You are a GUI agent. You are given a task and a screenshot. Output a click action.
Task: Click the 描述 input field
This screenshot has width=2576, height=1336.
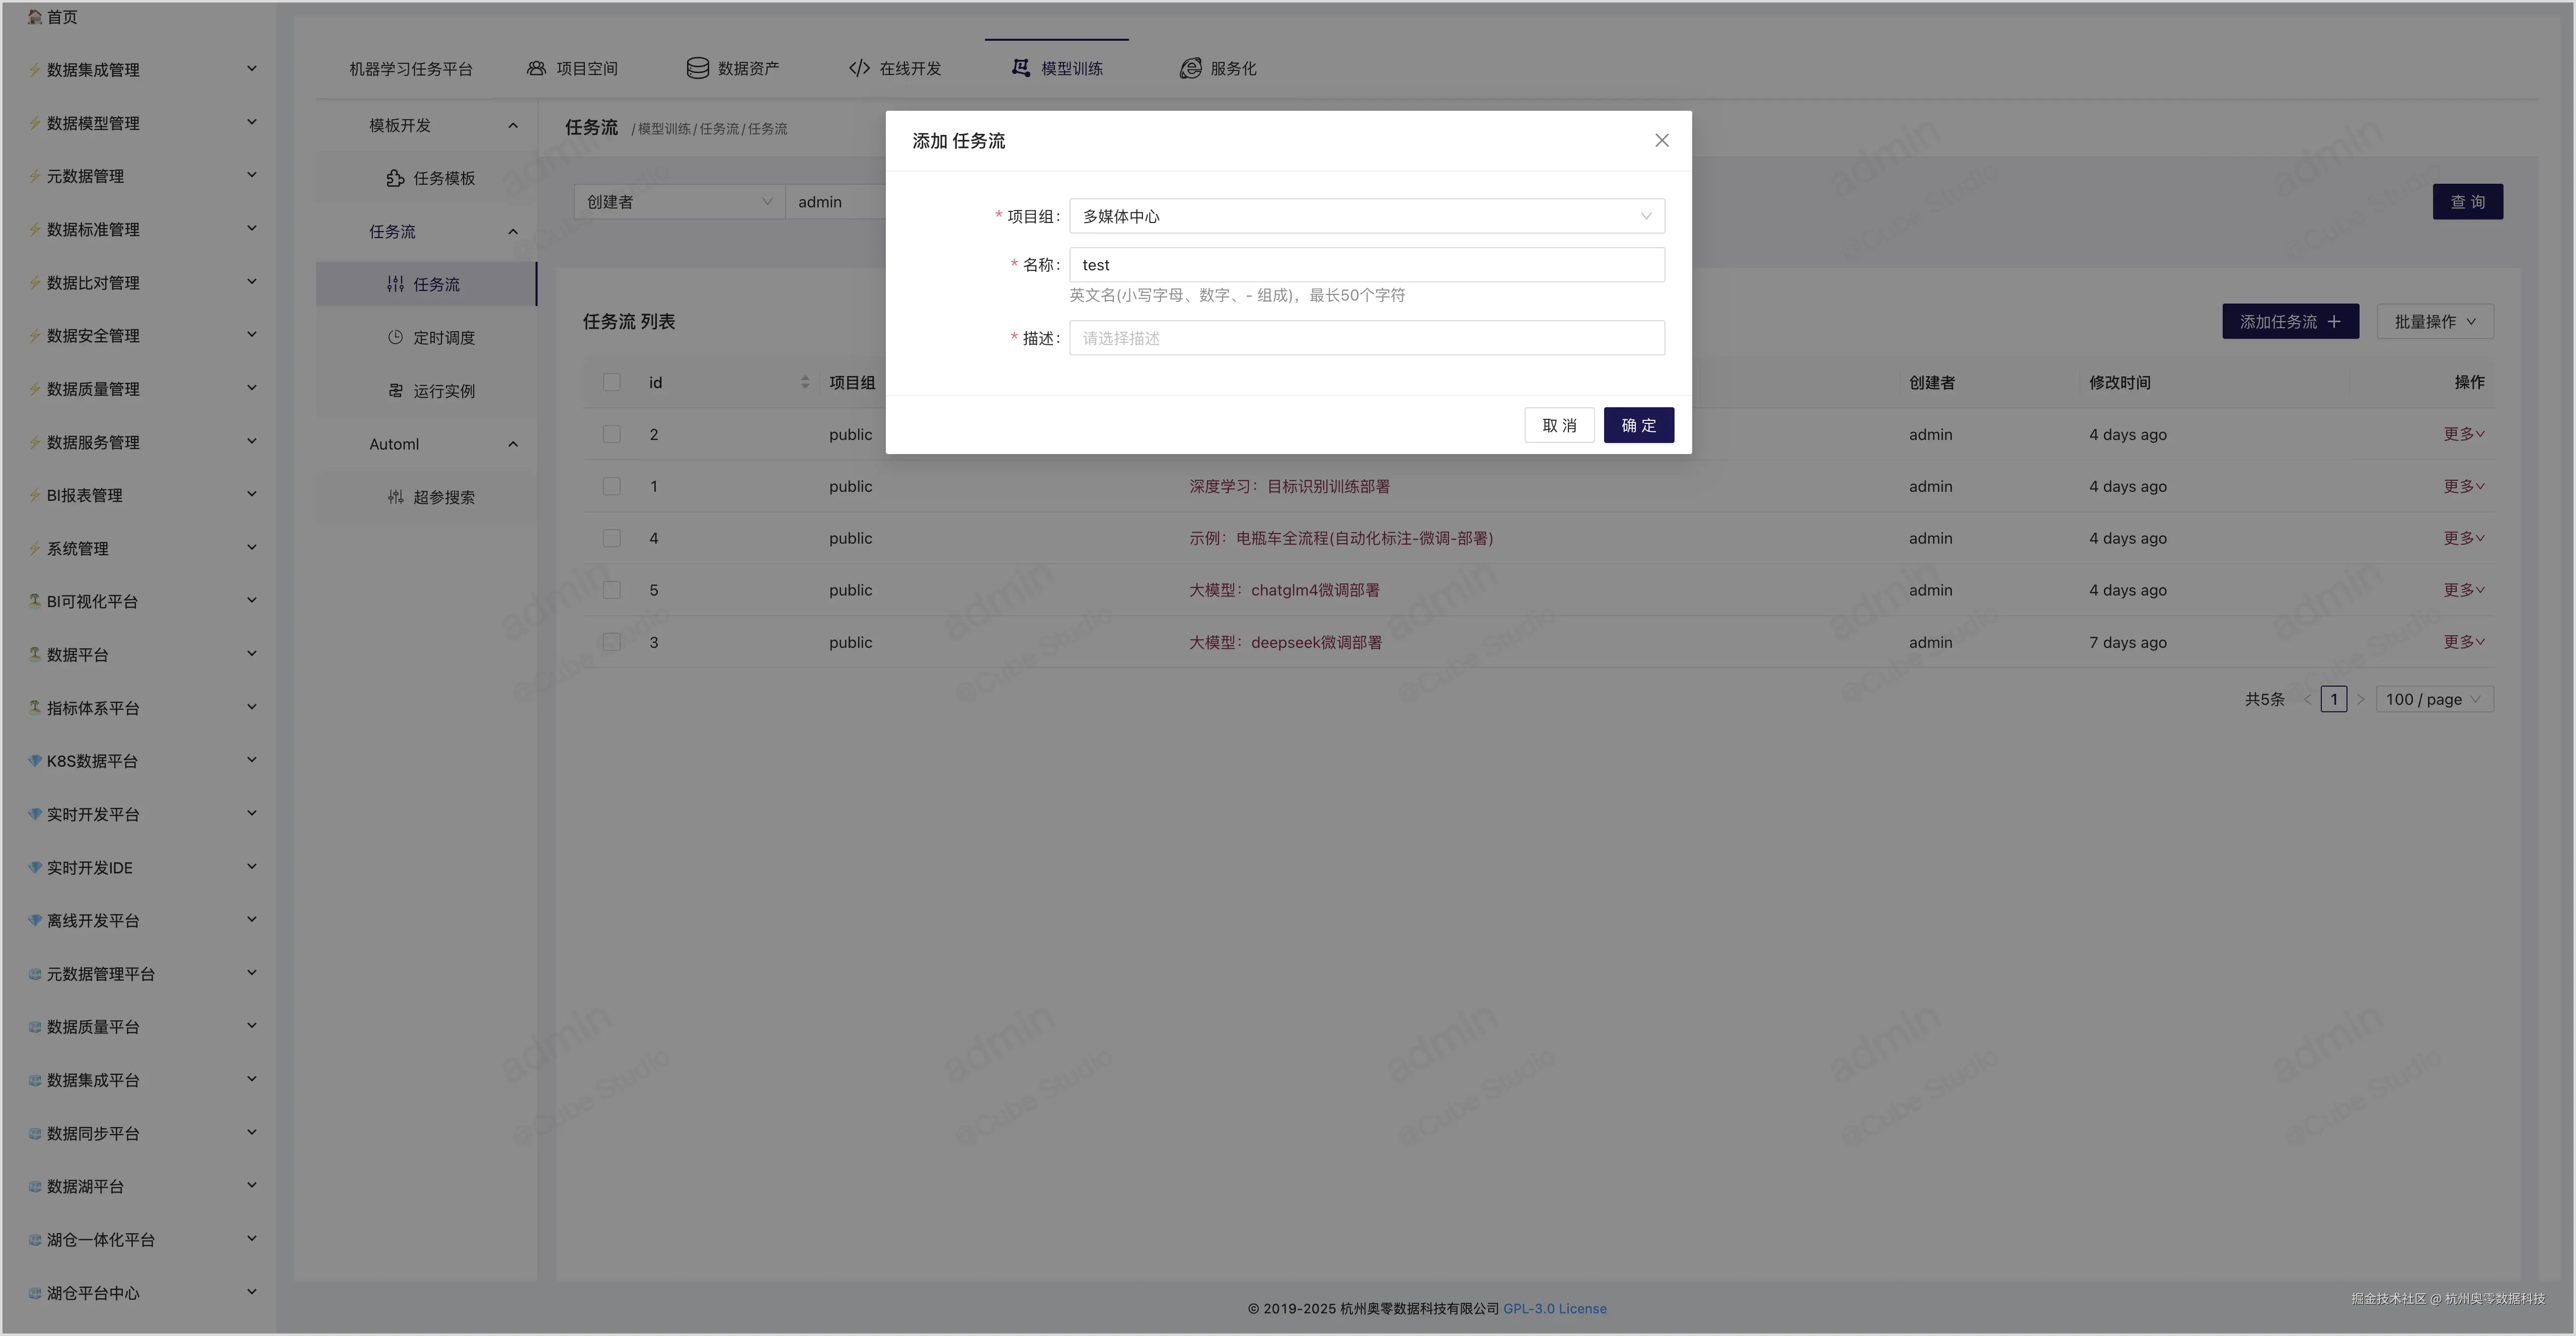tap(1366, 338)
